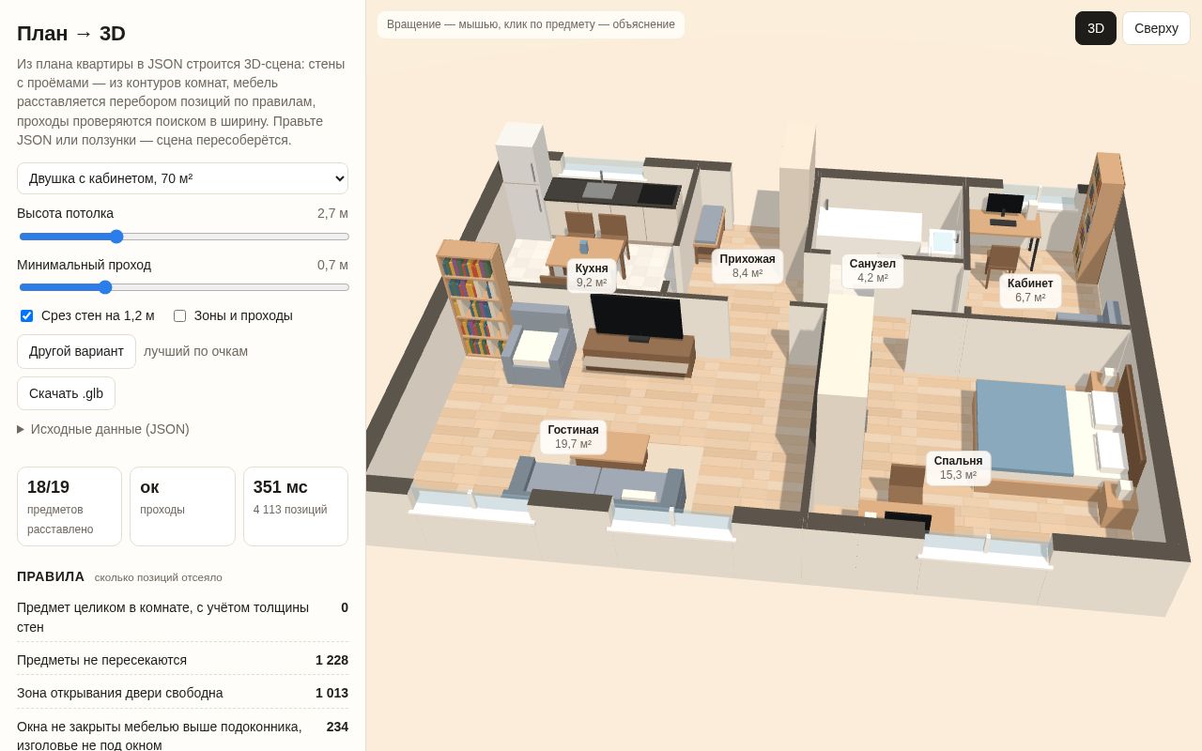Uncheck the wall cut at 1.2 m checkbox
Image resolution: width=1202 pixels, height=751 pixels.
pos(27,315)
